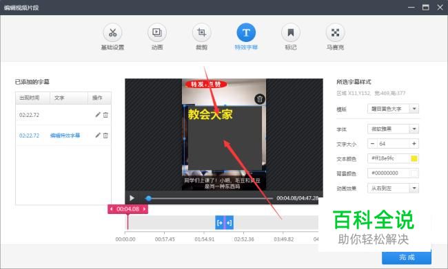This screenshot has width=448, height=269.
Task: Maximize the 编辑视频片段 window
Action: (426, 7)
